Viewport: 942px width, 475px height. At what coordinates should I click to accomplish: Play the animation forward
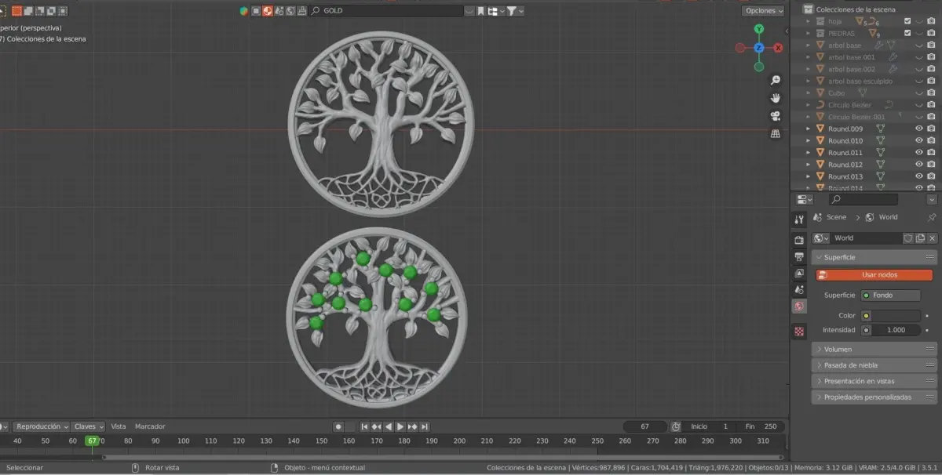tap(400, 426)
